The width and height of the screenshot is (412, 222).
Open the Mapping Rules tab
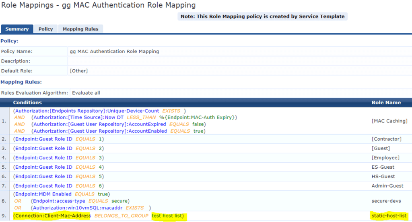click(80, 29)
